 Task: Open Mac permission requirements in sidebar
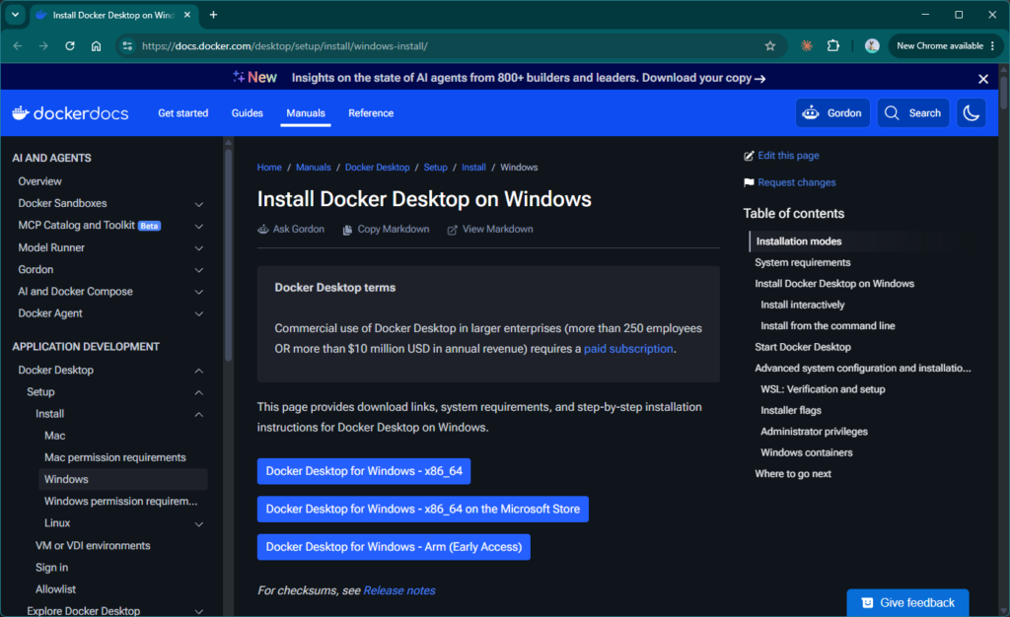[114, 457]
